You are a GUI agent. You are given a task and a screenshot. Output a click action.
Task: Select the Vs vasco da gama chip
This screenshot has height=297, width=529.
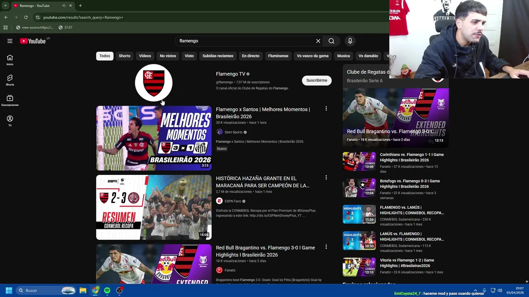click(313, 56)
